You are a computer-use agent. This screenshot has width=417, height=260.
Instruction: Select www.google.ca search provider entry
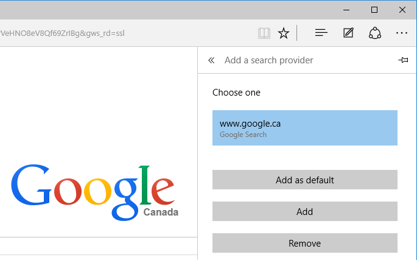click(x=305, y=128)
